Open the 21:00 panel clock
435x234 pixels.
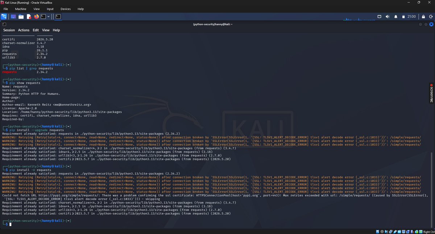click(411, 16)
